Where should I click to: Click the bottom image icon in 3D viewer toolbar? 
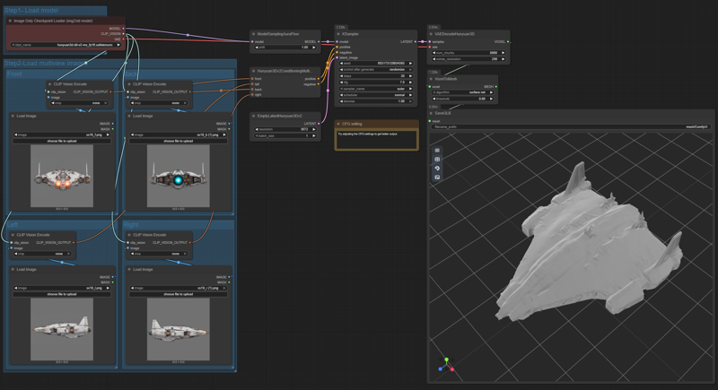click(x=437, y=178)
